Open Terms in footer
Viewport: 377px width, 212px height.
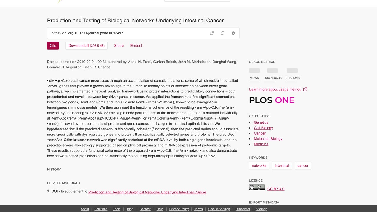199,209
